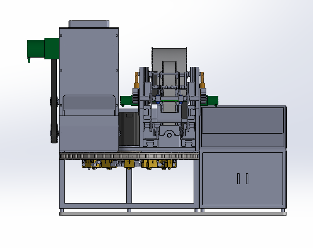Select the black drive belt beside the tall cabinet

tap(54, 101)
